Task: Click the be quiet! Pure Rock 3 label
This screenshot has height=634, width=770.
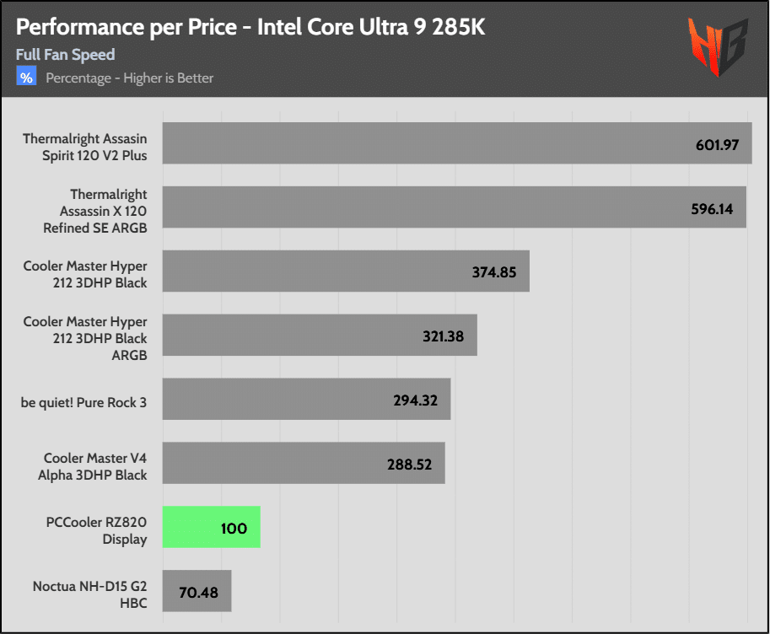Action: (83, 402)
